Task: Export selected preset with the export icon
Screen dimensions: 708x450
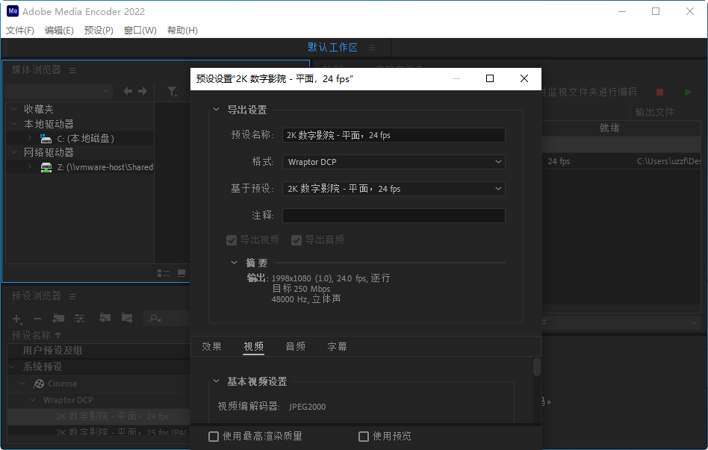Action: tap(127, 318)
